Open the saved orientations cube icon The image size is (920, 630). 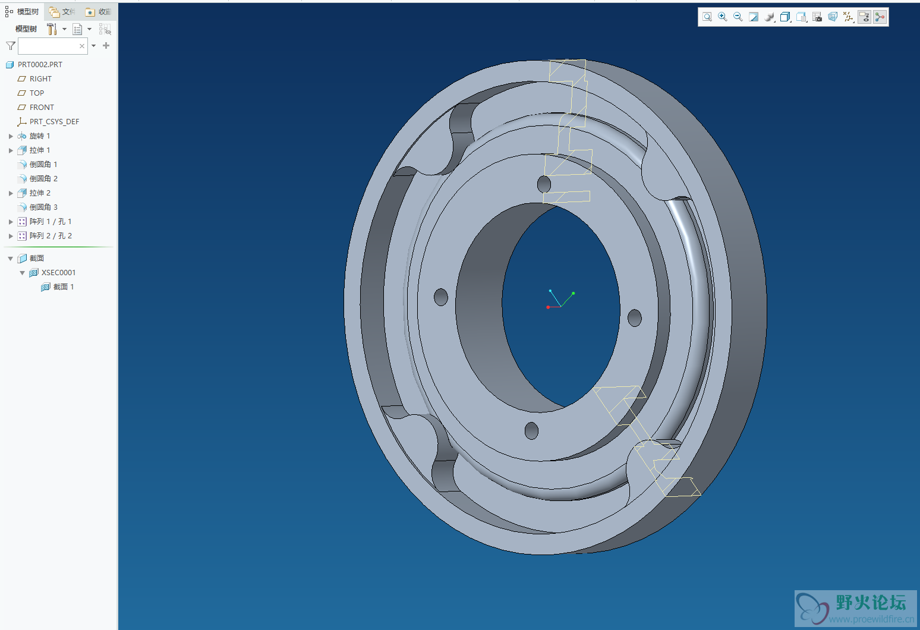pos(785,17)
